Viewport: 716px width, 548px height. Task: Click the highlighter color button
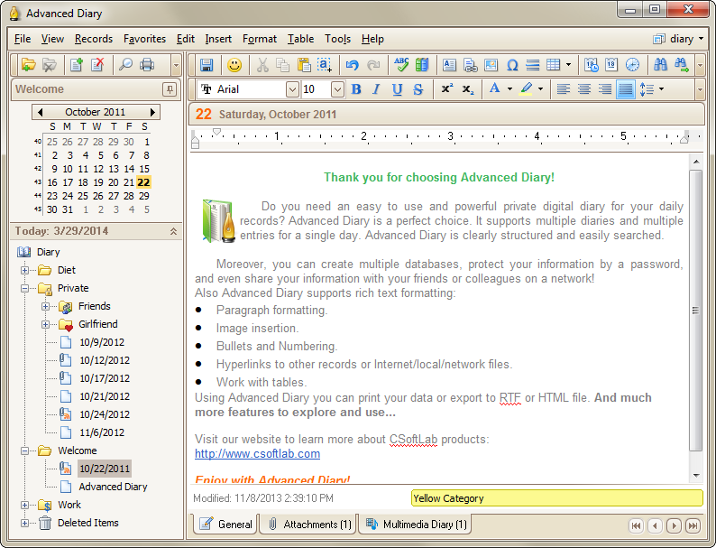pyautogui.click(x=526, y=88)
